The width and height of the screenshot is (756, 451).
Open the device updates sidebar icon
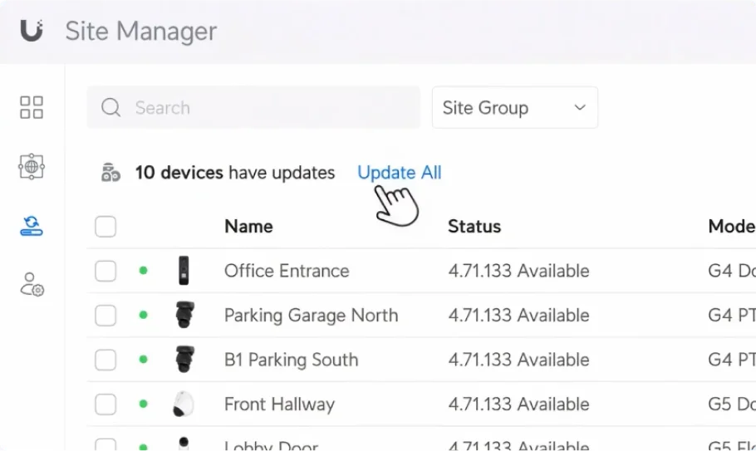pyautogui.click(x=32, y=226)
